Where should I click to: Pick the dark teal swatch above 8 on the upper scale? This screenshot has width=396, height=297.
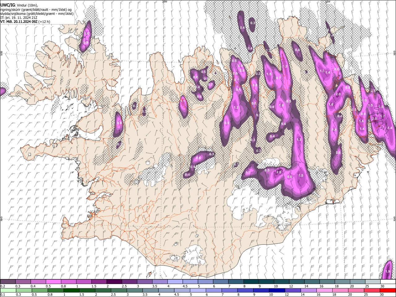tap(251, 282)
